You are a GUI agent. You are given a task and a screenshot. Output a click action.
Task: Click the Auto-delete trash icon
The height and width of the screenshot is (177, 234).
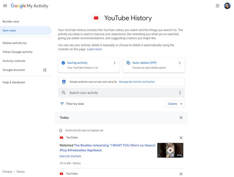point(128,63)
